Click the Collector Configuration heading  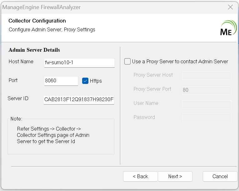tap(37, 21)
